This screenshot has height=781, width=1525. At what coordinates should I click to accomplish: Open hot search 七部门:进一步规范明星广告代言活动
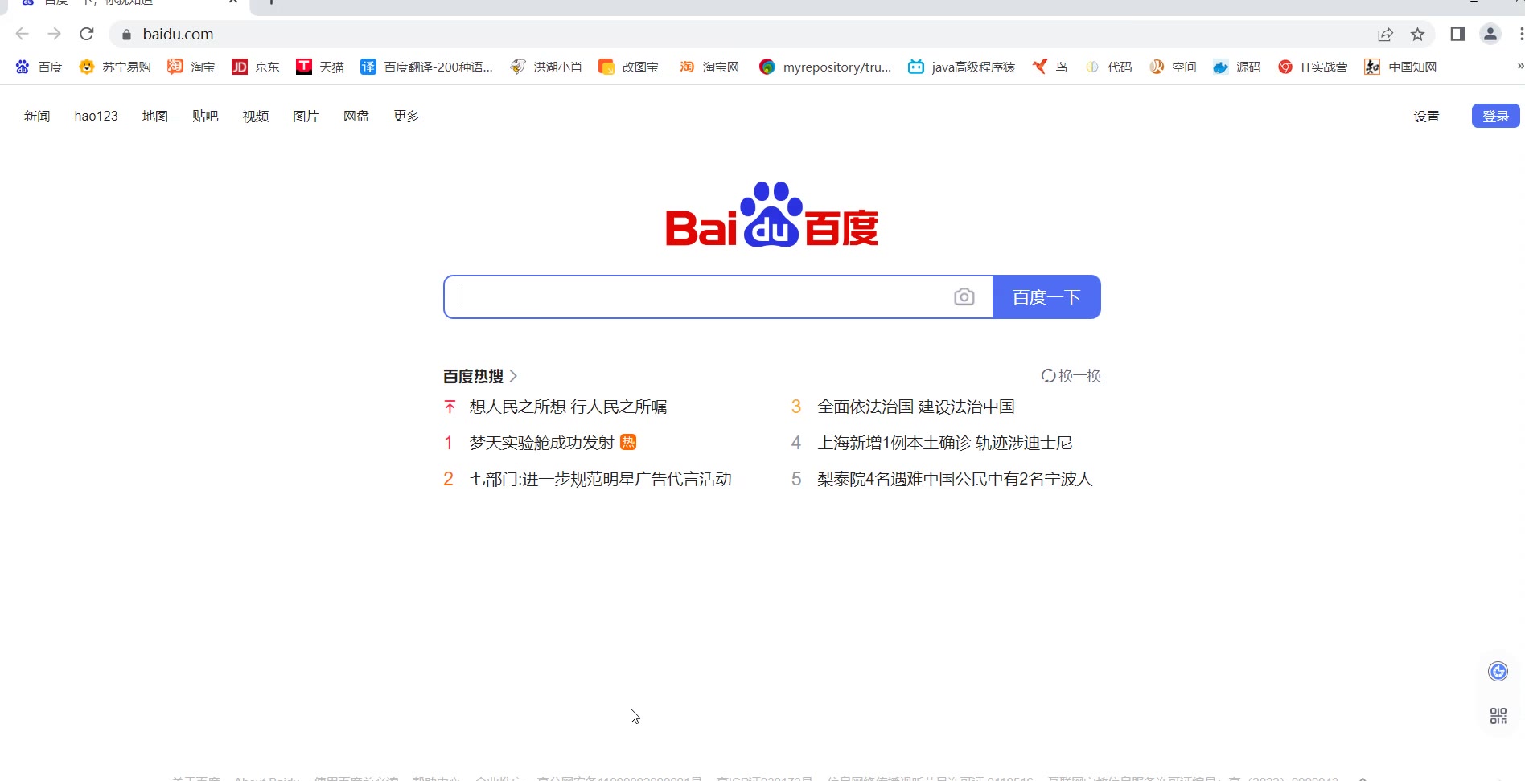click(600, 479)
